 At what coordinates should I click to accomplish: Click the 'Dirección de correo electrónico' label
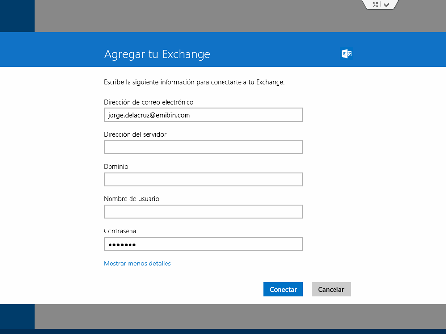pos(149,102)
